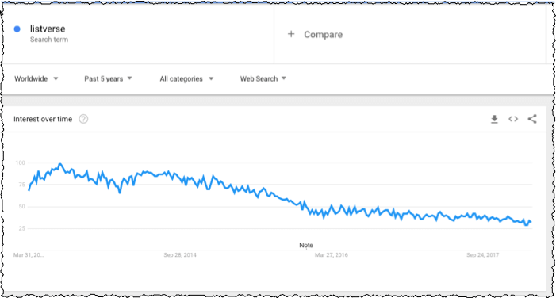Click the Interest over time heading

(43, 119)
